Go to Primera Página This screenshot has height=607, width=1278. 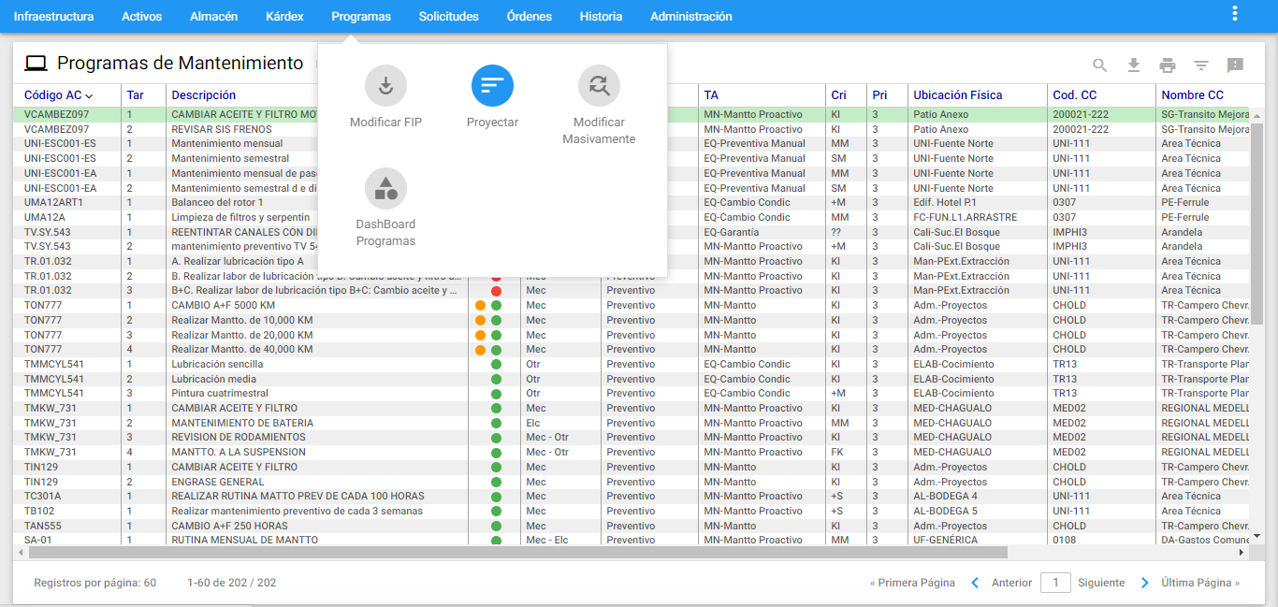point(912,583)
